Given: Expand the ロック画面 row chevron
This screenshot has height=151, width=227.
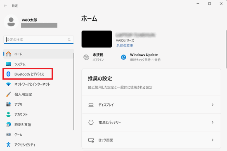Looking at the screenshot, I should click(213, 140).
